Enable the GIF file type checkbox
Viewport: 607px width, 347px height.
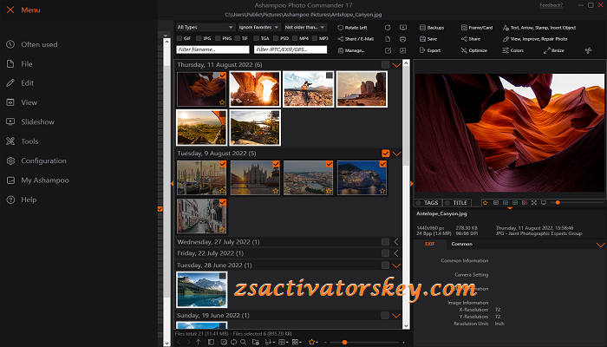(x=179, y=38)
